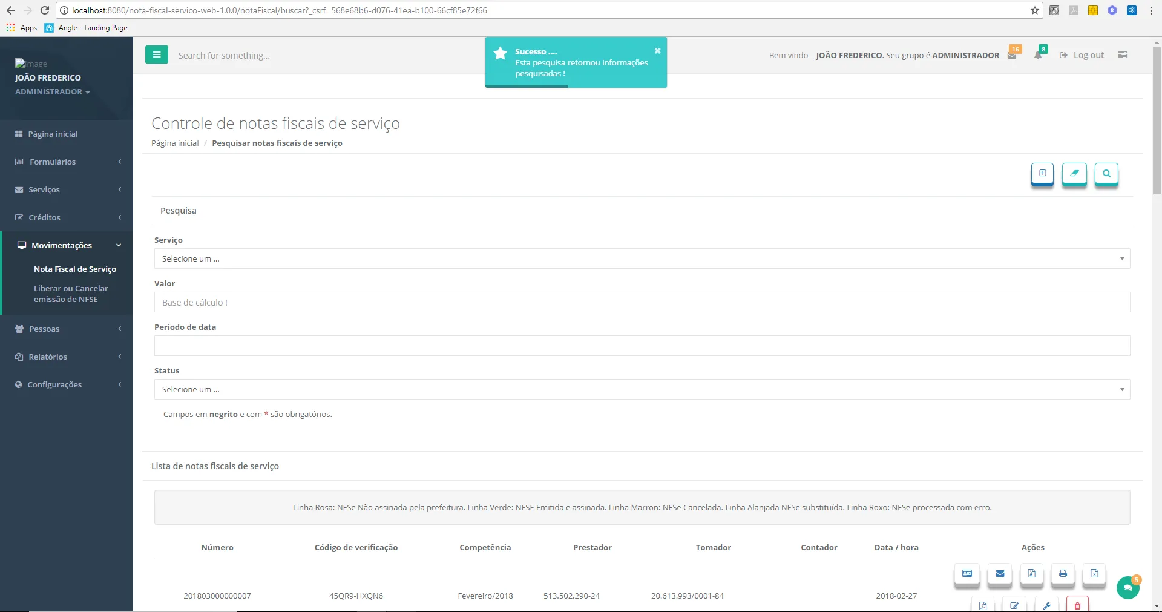Click the envelope email icon in Ações

1000,574
